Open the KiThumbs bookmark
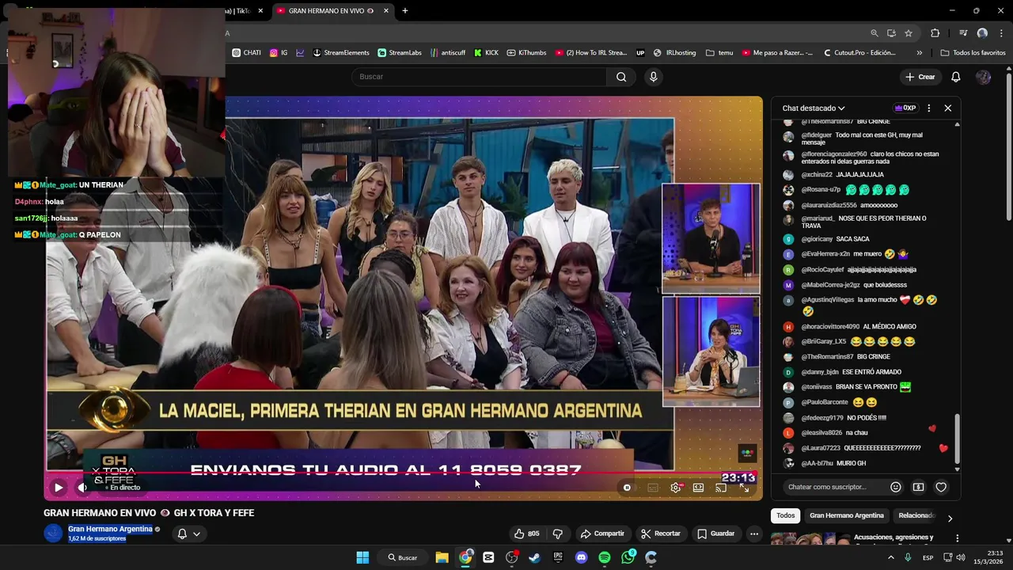Viewport: 1013px width, 570px height. (x=526, y=53)
